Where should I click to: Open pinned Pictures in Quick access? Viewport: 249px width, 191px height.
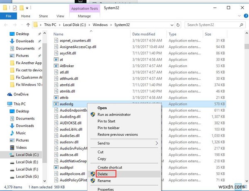tap(22, 56)
